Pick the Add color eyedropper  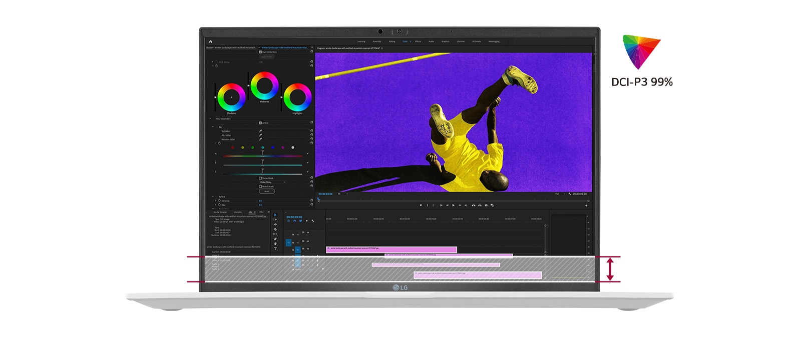(260, 135)
